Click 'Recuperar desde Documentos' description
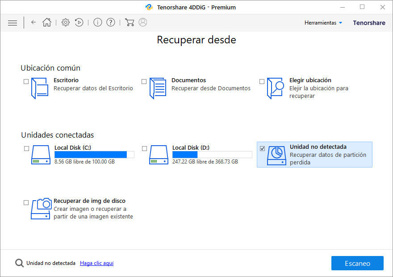Screen dimensions: 393x277 [211, 88]
